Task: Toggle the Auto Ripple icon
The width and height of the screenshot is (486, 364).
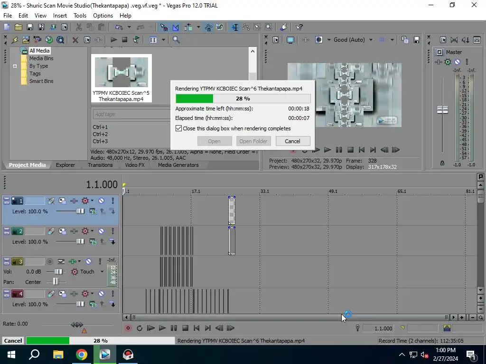Action: click(188, 27)
